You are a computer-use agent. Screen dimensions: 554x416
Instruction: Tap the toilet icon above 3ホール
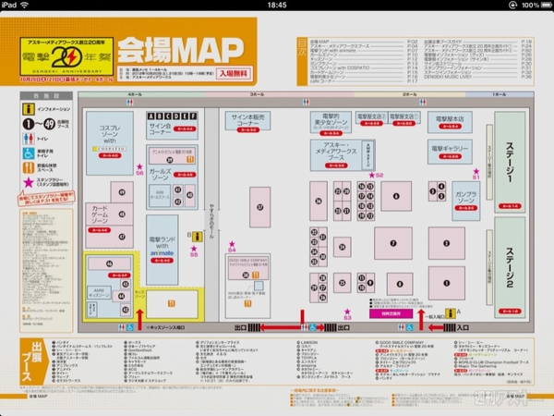tap(306, 103)
